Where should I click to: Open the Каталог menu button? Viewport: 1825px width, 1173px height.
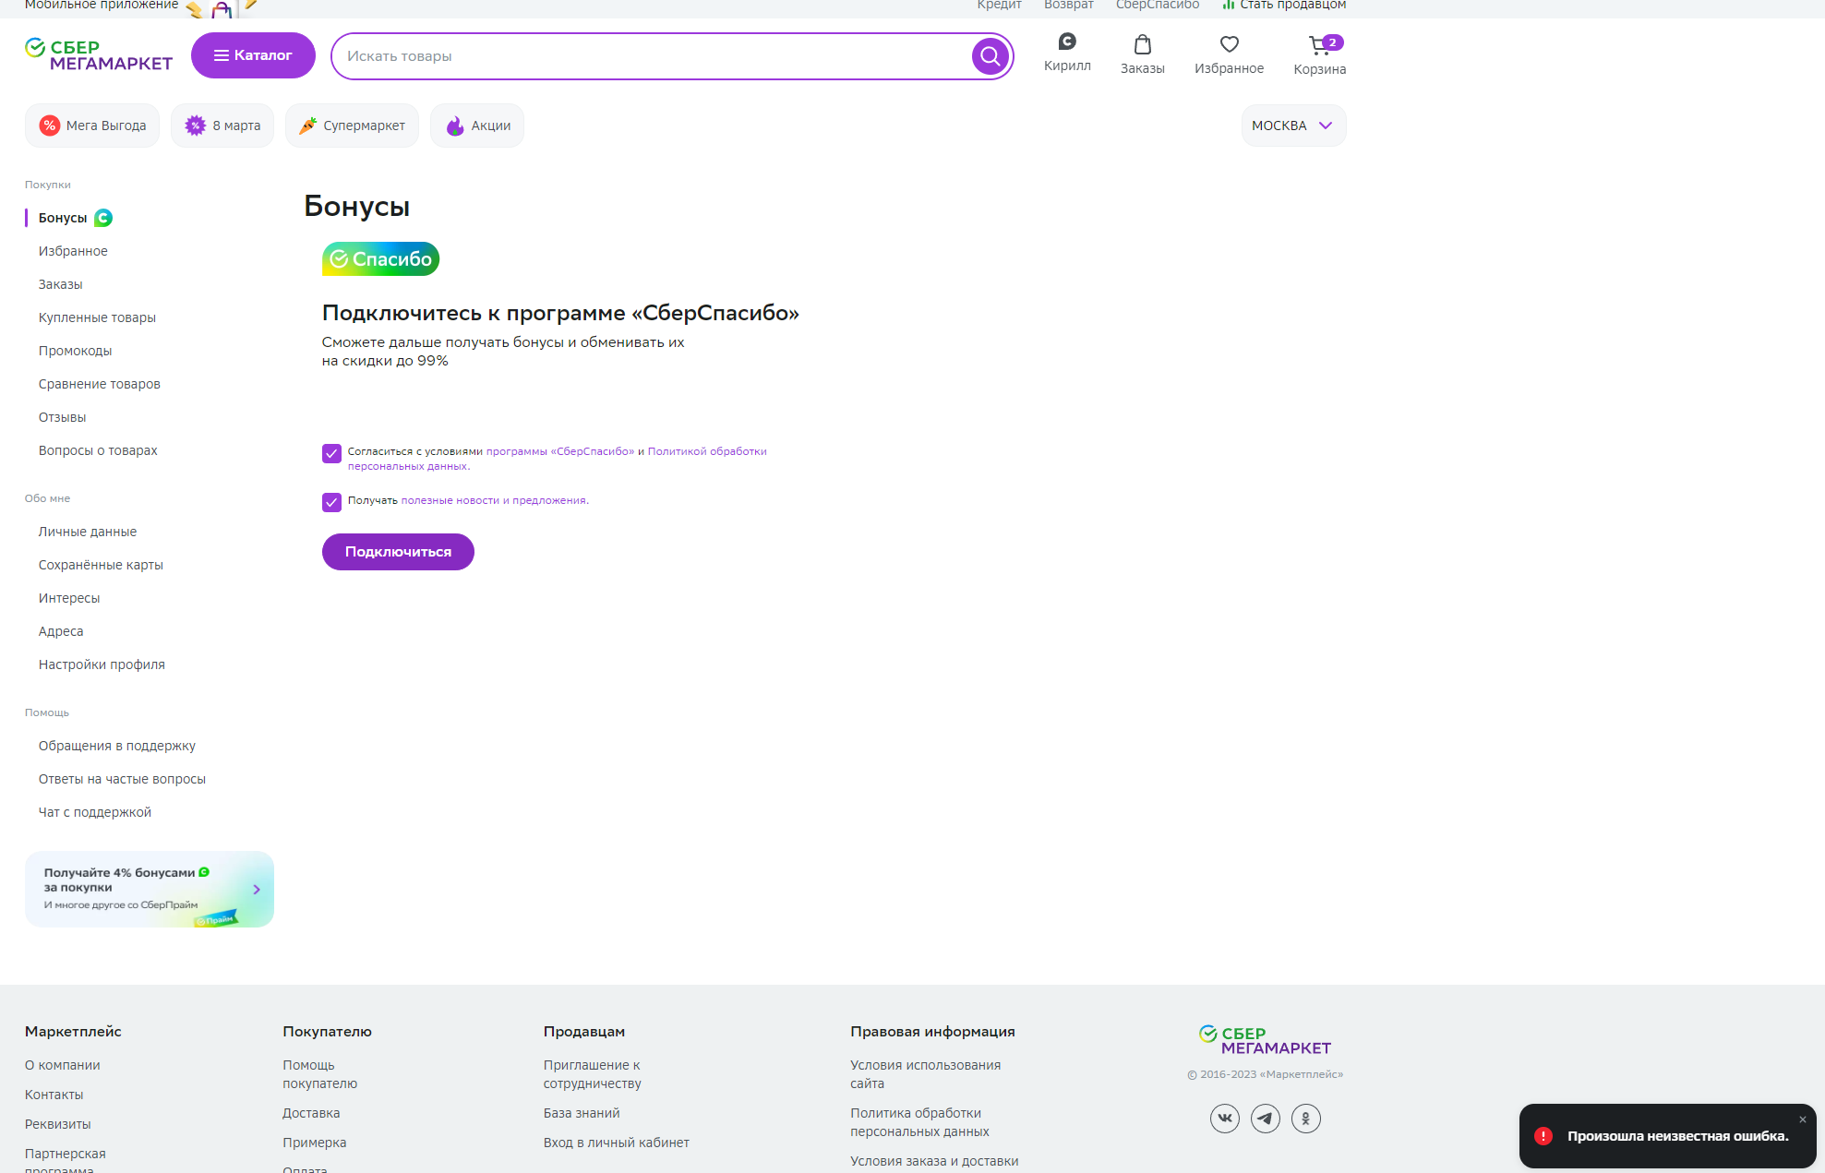[253, 55]
